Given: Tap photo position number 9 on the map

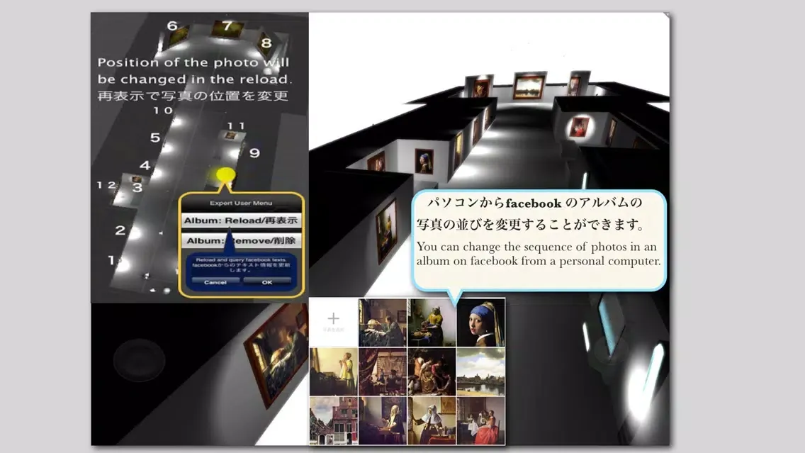Looking at the screenshot, I should 254,152.
